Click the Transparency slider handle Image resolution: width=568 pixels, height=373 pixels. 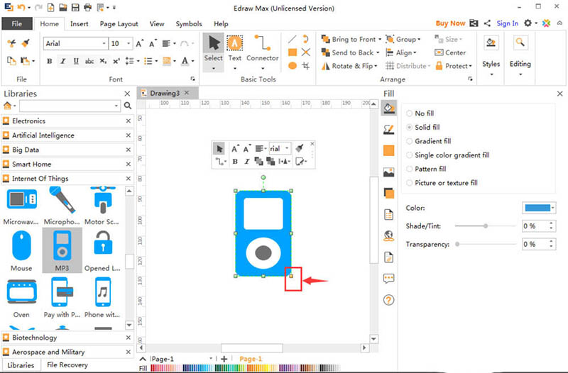coord(458,244)
